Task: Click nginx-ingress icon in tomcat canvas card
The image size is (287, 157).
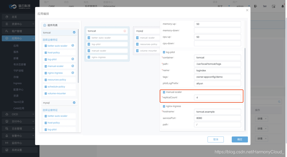Action: click(x=89, y=57)
